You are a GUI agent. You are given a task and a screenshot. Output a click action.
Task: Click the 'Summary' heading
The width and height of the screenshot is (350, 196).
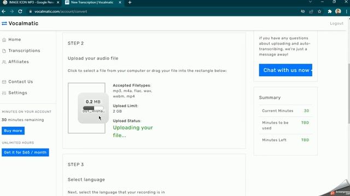pyautogui.click(x=270, y=97)
